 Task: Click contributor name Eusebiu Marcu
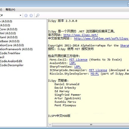click(x=65, y=102)
